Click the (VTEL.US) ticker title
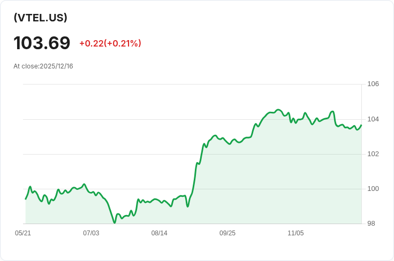 (x=41, y=18)
